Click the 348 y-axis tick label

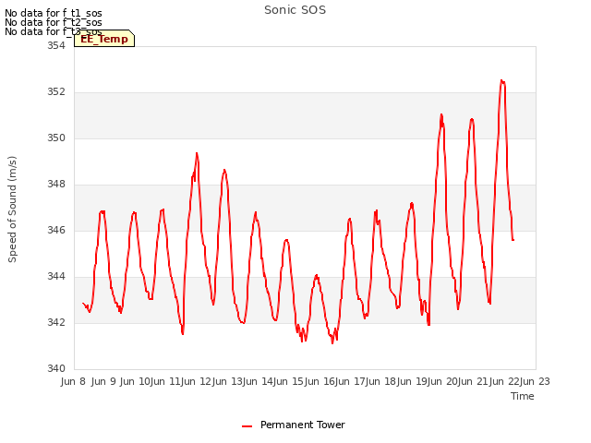(x=56, y=185)
